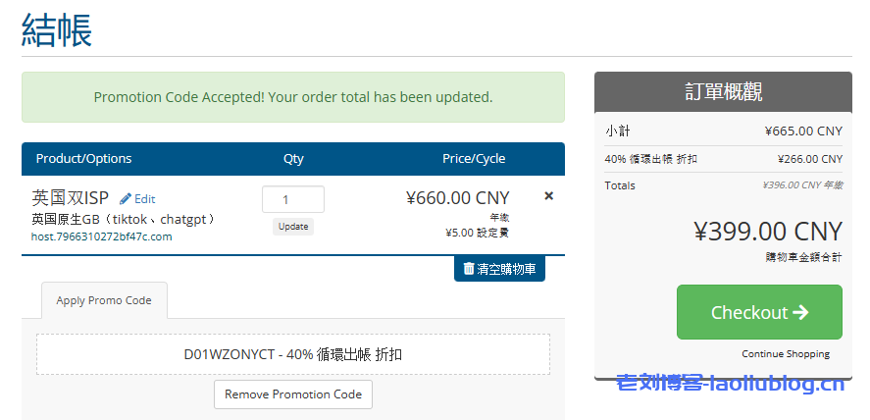Click Remove Promotion Code button
Viewport: 870px width, 420px height.
point(293,394)
